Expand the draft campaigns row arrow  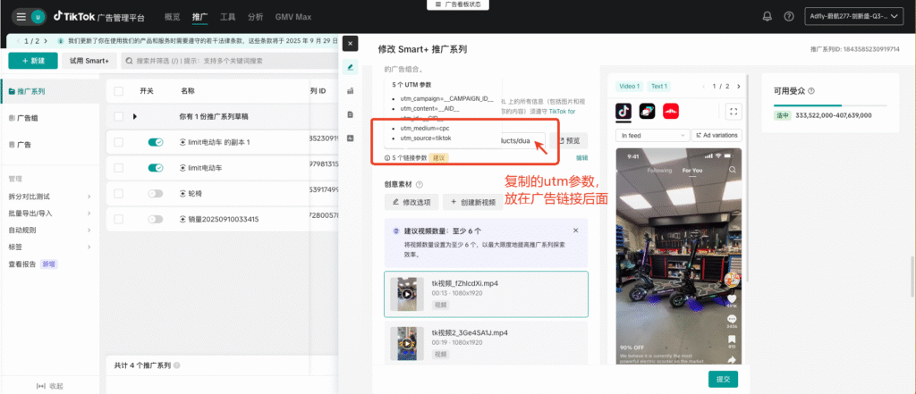135,117
